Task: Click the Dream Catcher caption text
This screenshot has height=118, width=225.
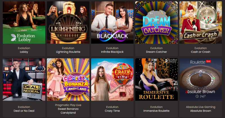Action: (x=156, y=52)
